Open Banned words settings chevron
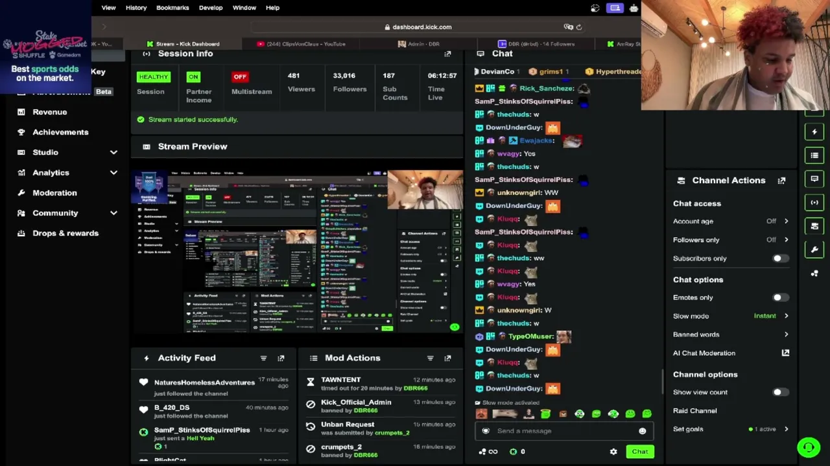The image size is (830, 466). (x=786, y=335)
